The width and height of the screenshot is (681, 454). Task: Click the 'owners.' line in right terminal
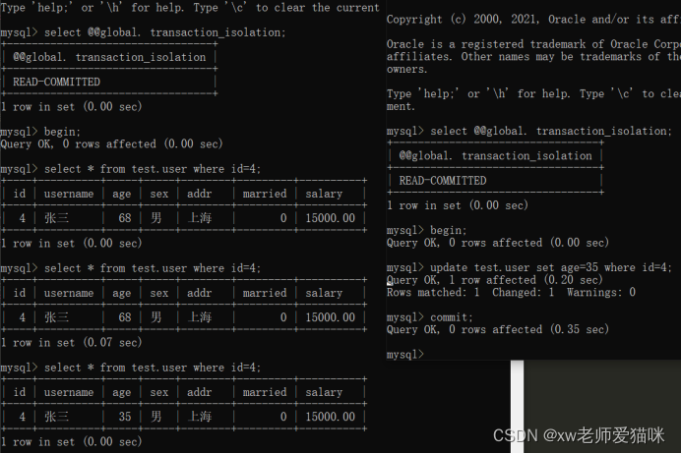point(407,70)
